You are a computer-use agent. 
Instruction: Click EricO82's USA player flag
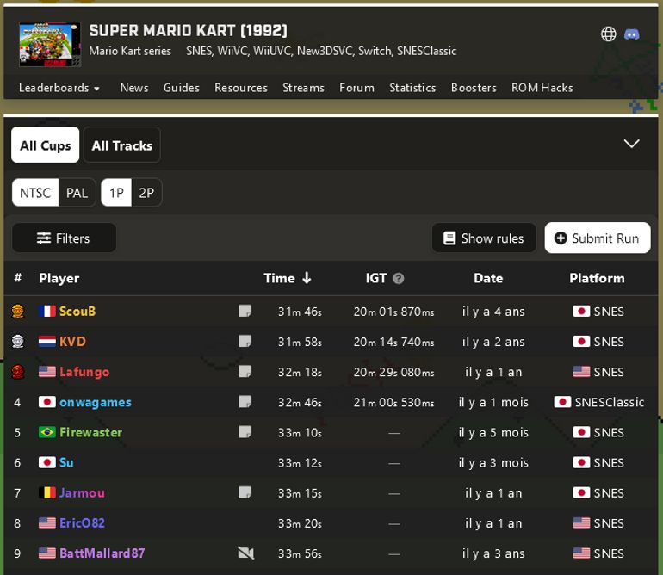point(47,523)
